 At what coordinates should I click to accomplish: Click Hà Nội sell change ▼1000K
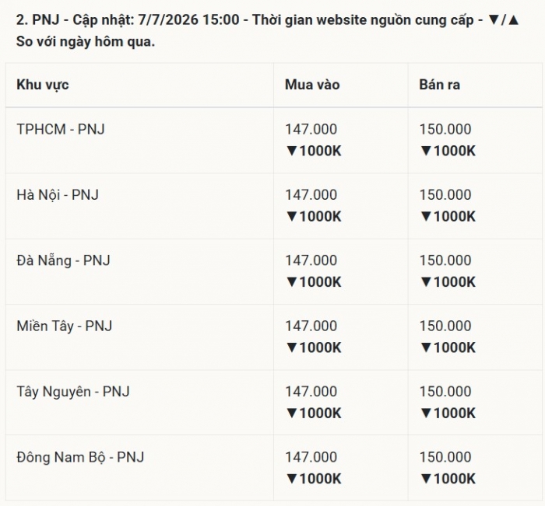(x=448, y=217)
